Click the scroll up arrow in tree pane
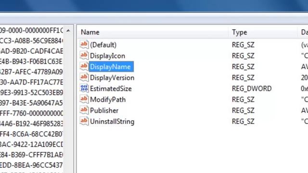 tap(68, 31)
